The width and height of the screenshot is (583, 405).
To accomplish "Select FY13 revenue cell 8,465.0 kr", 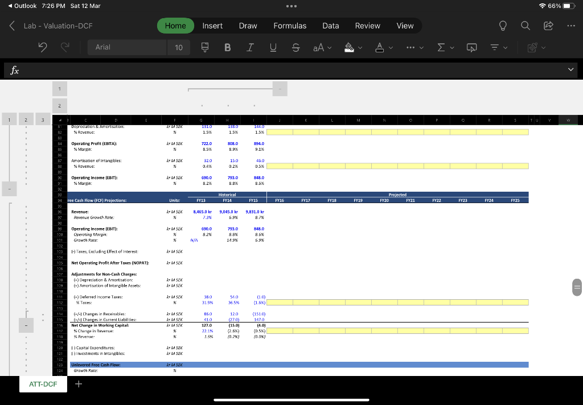I will click(x=202, y=212).
